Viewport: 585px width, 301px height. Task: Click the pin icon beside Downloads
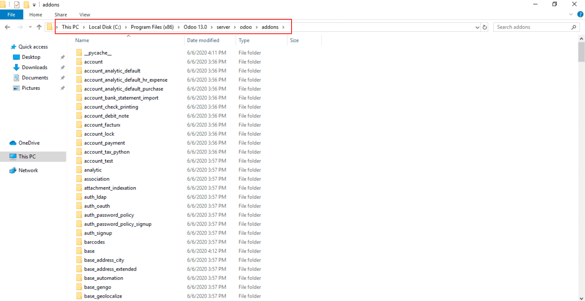coord(63,67)
